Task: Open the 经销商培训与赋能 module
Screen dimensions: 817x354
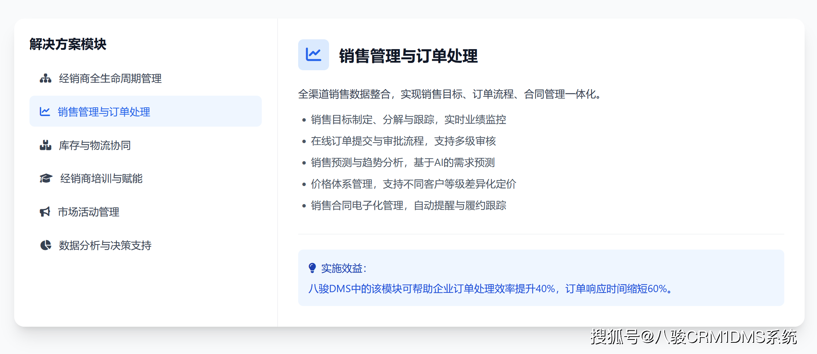Action: 101,179
